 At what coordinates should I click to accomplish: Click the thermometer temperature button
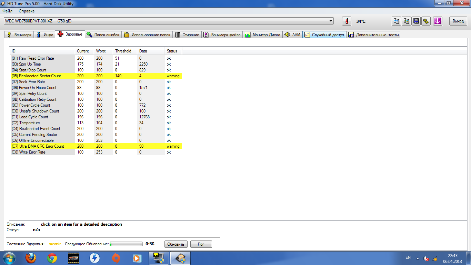[x=347, y=21]
